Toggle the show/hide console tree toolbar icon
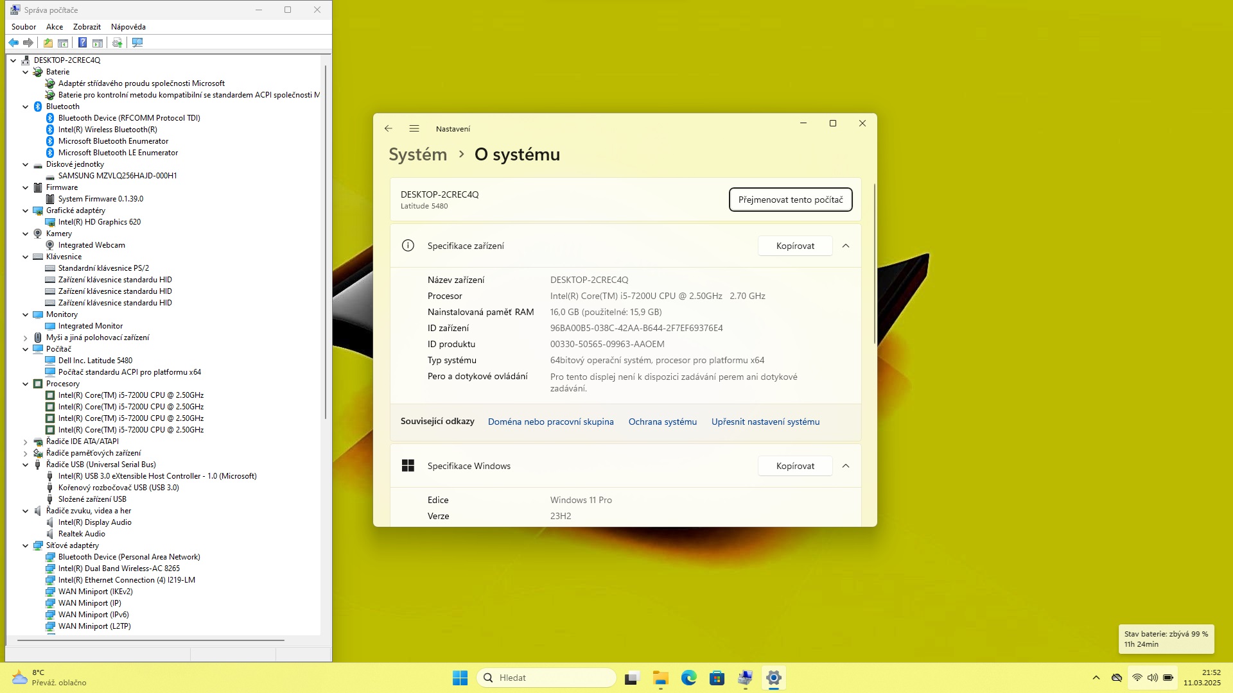 coord(63,42)
